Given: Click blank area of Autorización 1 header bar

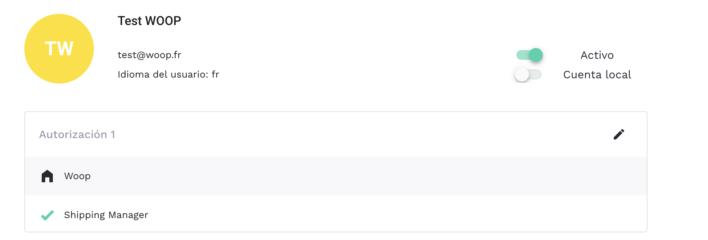Looking at the screenshot, I should pos(348,135).
